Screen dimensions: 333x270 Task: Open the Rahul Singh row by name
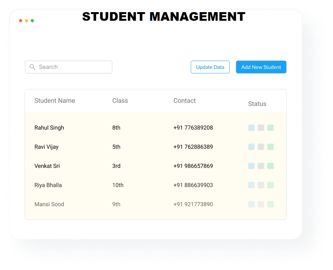[49, 128]
